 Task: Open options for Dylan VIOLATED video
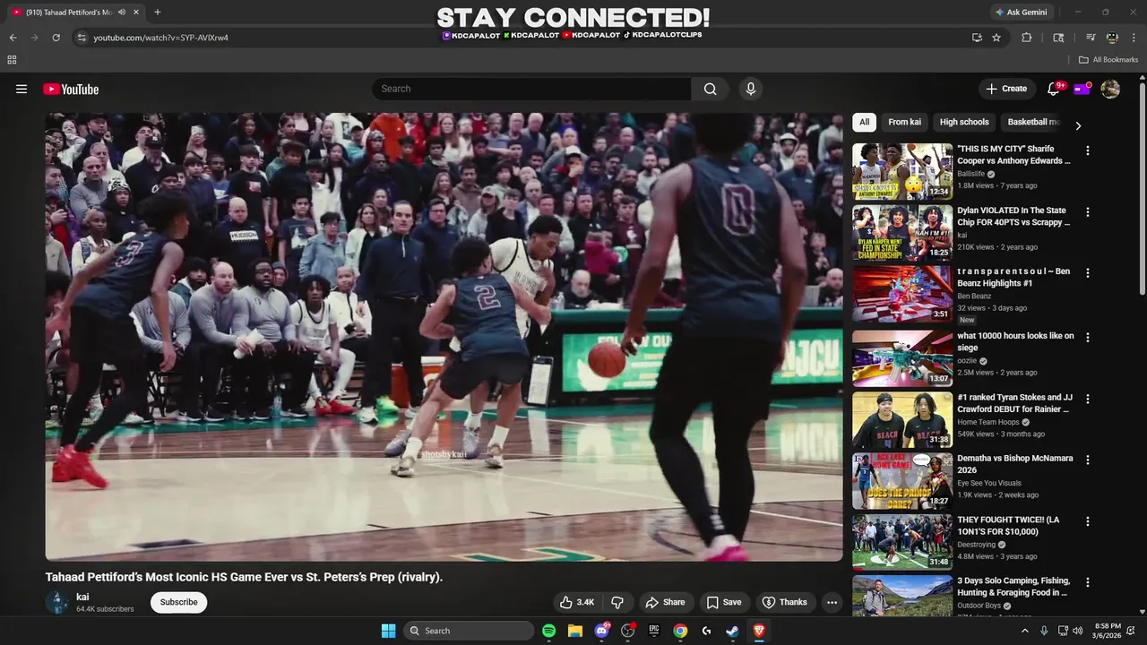point(1088,212)
